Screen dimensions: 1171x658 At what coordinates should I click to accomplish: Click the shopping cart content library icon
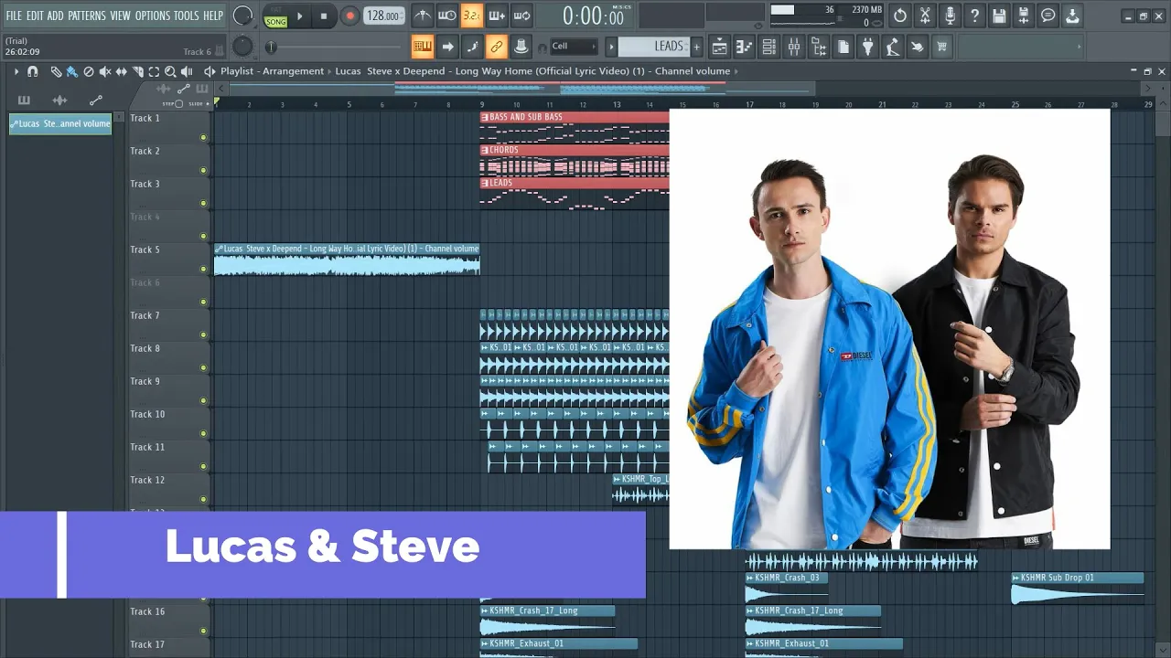(941, 47)
